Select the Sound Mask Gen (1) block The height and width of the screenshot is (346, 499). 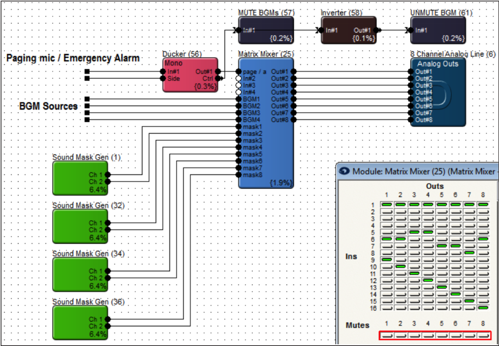pos(80,178)
